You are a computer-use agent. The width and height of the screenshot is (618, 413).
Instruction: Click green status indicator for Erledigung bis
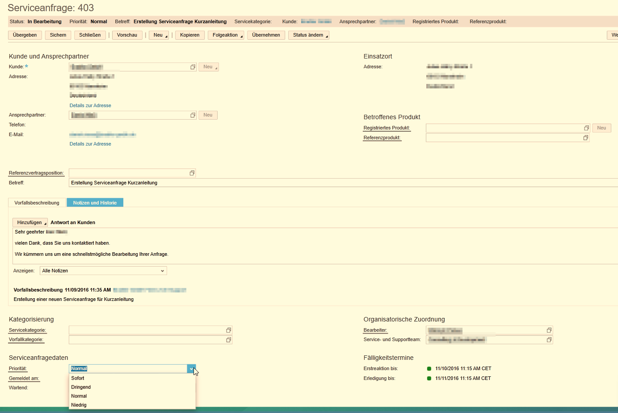click(429, 379)
